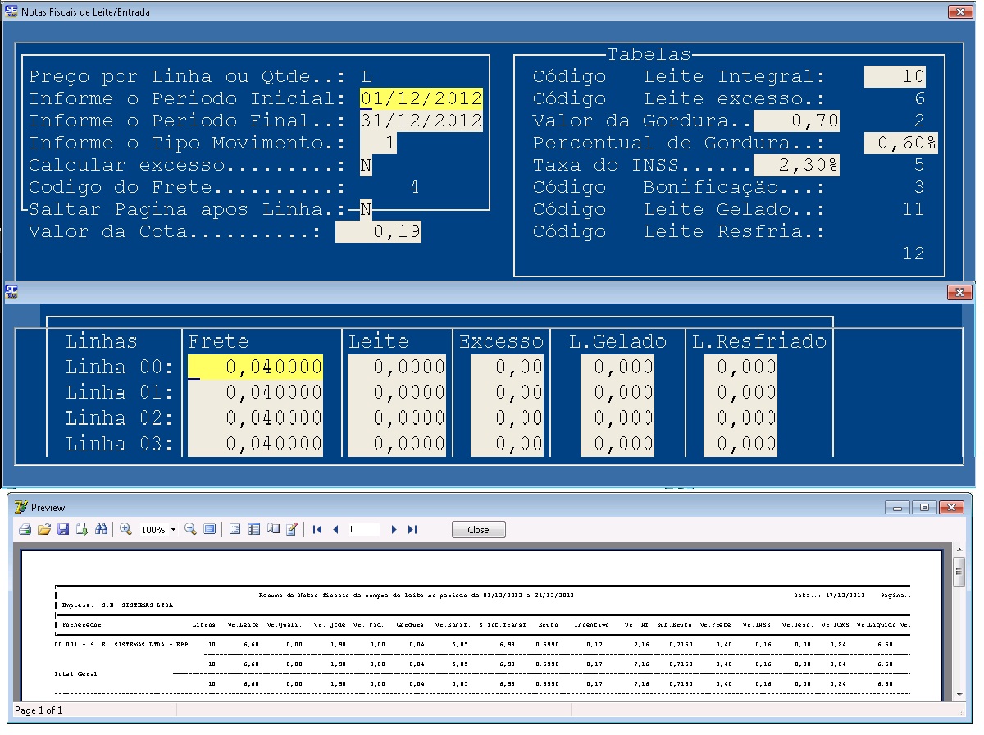Toggle full screen preview icon
The image size is (984, 735).
coord(210,530)
